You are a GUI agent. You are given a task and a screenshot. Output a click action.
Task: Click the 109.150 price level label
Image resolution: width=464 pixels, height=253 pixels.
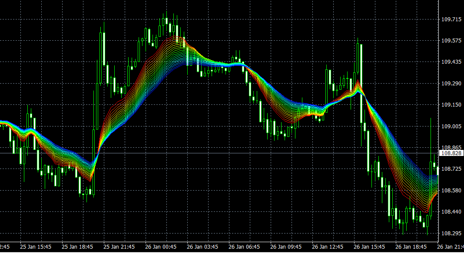click(451, 105)
